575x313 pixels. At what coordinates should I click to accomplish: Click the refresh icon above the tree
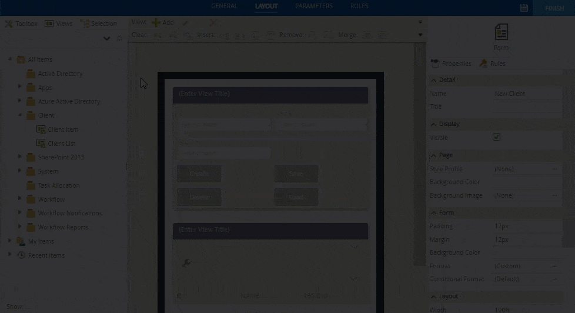(x=119, y=38)
